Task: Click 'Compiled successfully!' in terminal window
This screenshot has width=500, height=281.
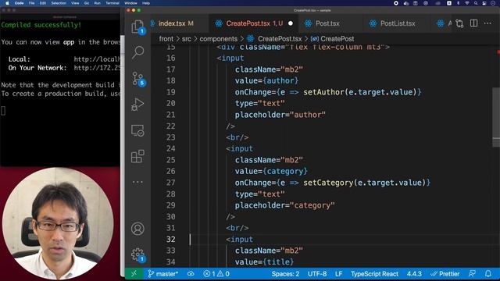Action: pos(41,25)
